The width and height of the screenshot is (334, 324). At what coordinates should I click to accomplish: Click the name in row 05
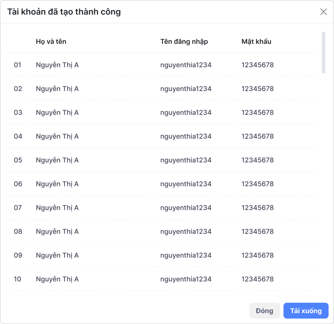pos(57,160)
